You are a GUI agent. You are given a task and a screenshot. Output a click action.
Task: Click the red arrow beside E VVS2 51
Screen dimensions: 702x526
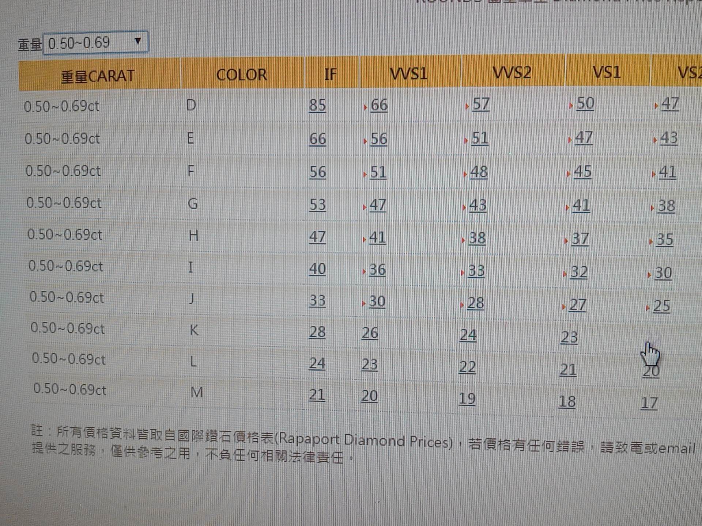[466, 141]
